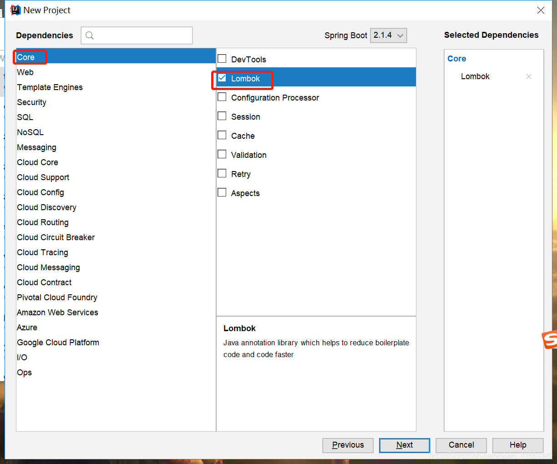The width and height of the screenshot is (557, 464).
Task: Select the Cloud Contract category
Action: 116,282
